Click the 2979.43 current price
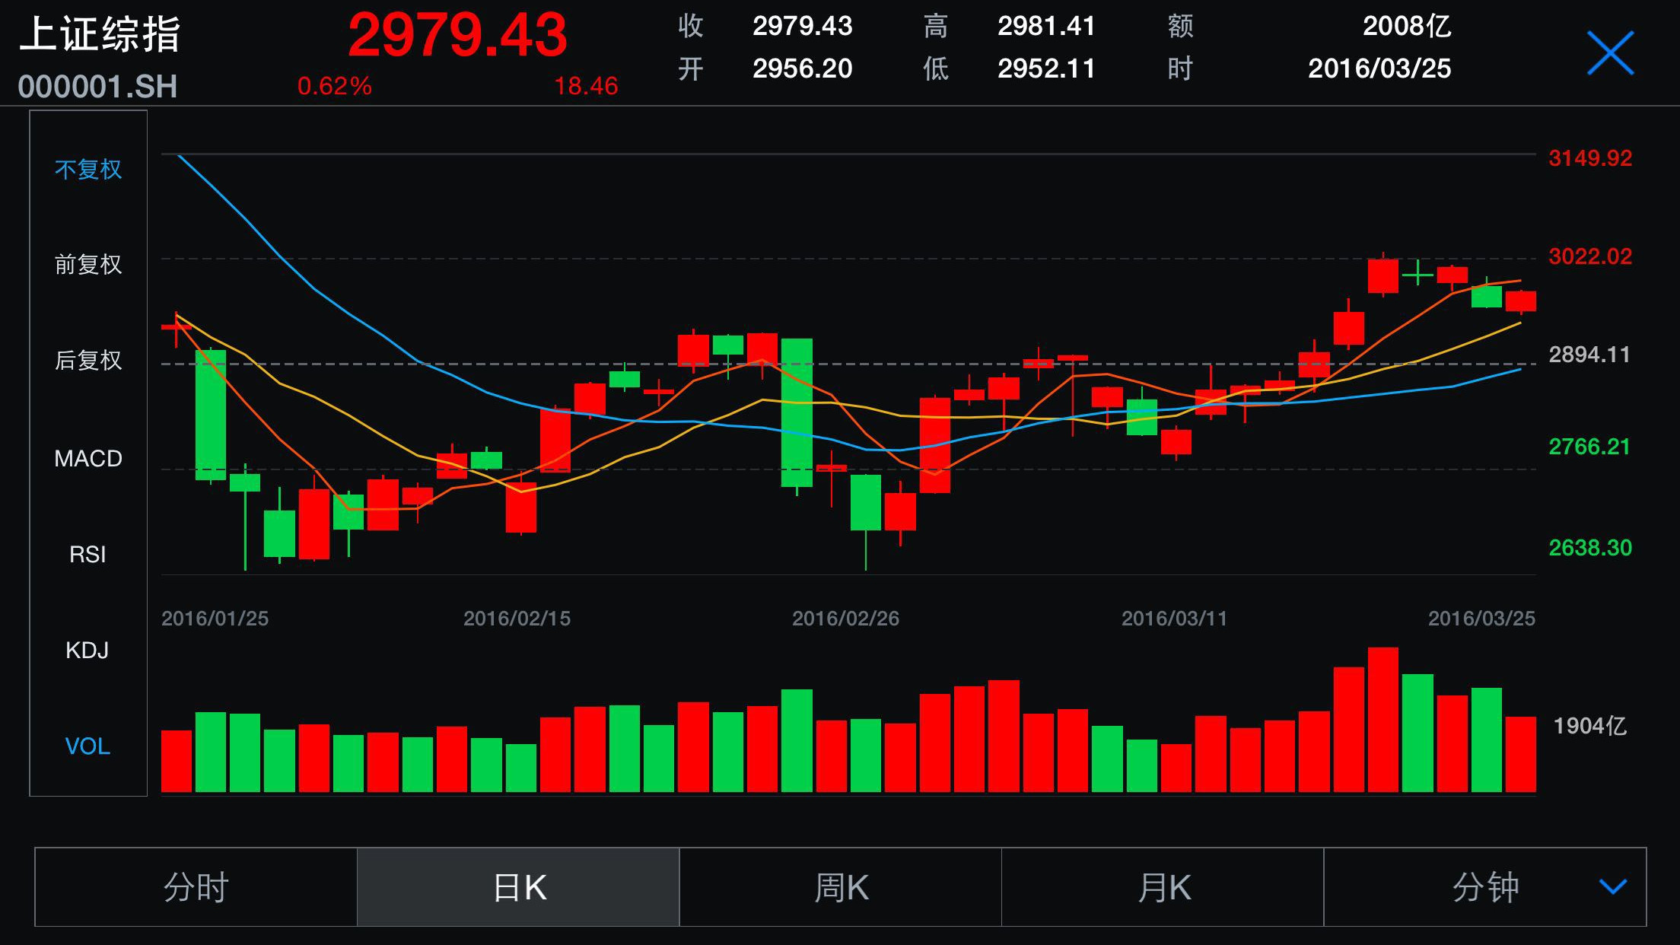The width and height of the screenshot is (1680, 945). [x=457, y=35]
